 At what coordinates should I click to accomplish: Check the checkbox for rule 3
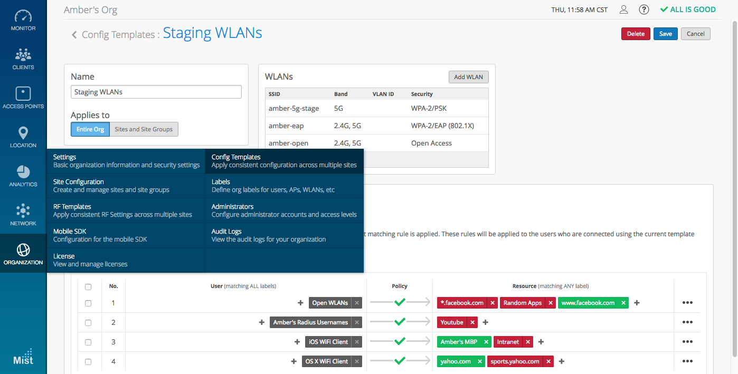[x=88, y=342]
